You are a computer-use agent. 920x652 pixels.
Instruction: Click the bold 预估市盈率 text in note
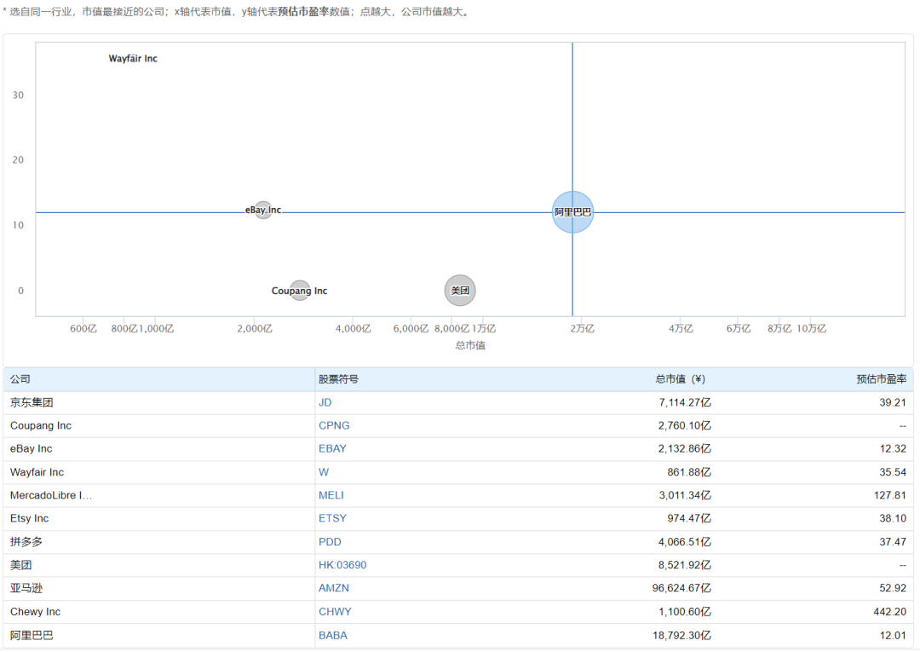click(302, 12)
